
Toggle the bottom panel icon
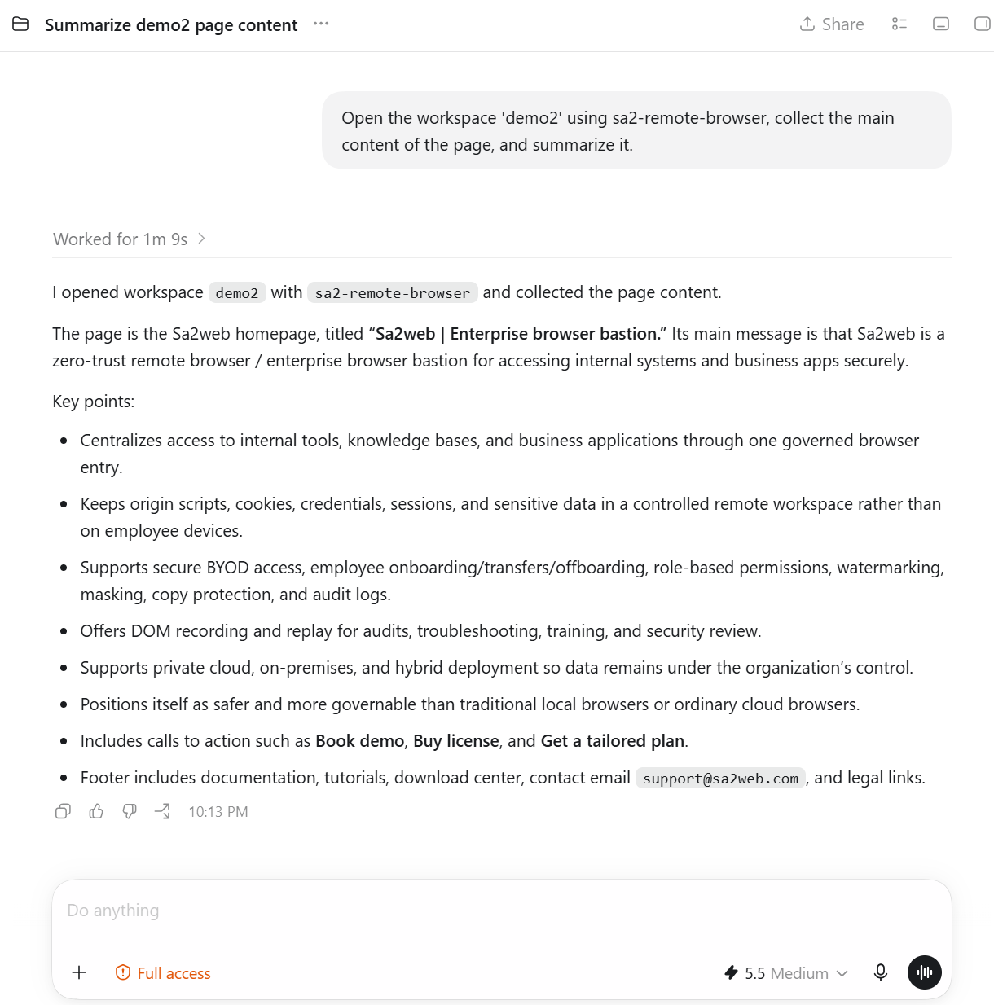pyautogui.click(x=941, y=24)
